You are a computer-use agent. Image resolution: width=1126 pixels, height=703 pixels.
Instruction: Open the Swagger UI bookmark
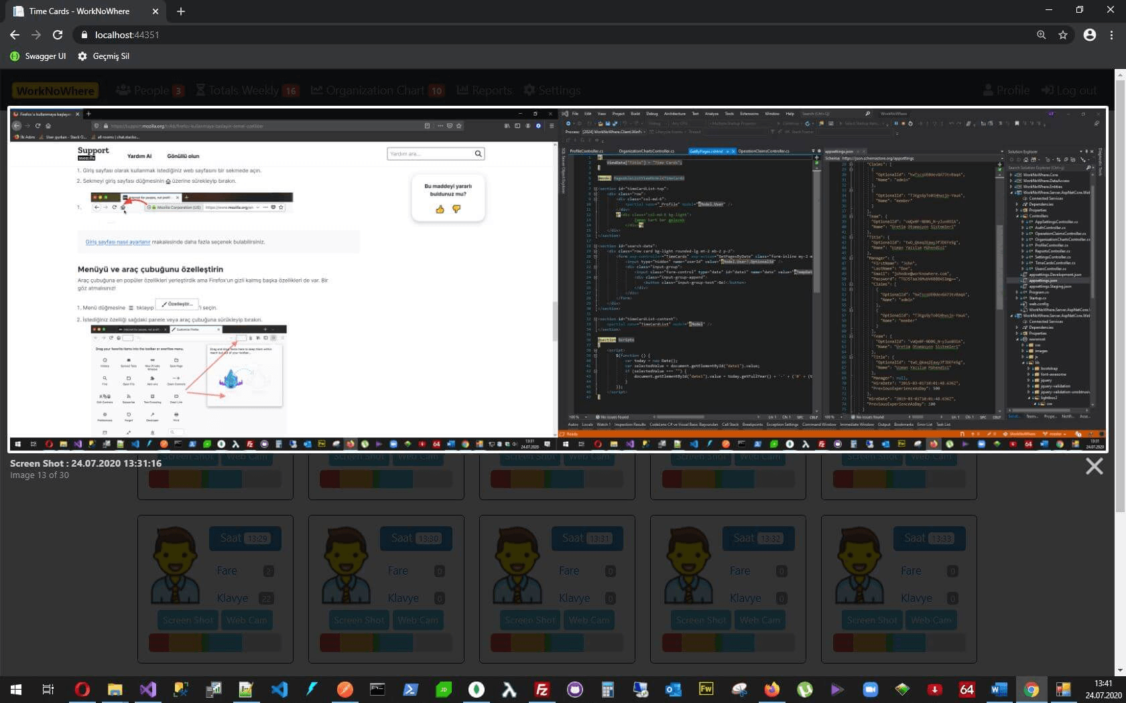point(38,56)
